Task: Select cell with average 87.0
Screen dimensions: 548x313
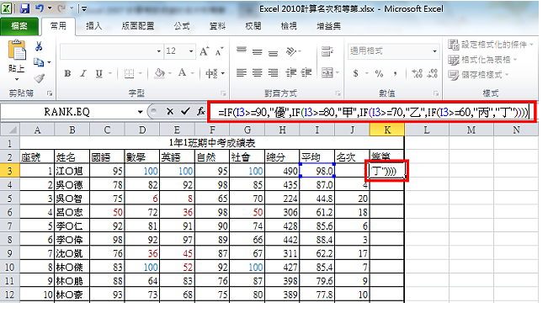Action: click(x=317, y=185)
